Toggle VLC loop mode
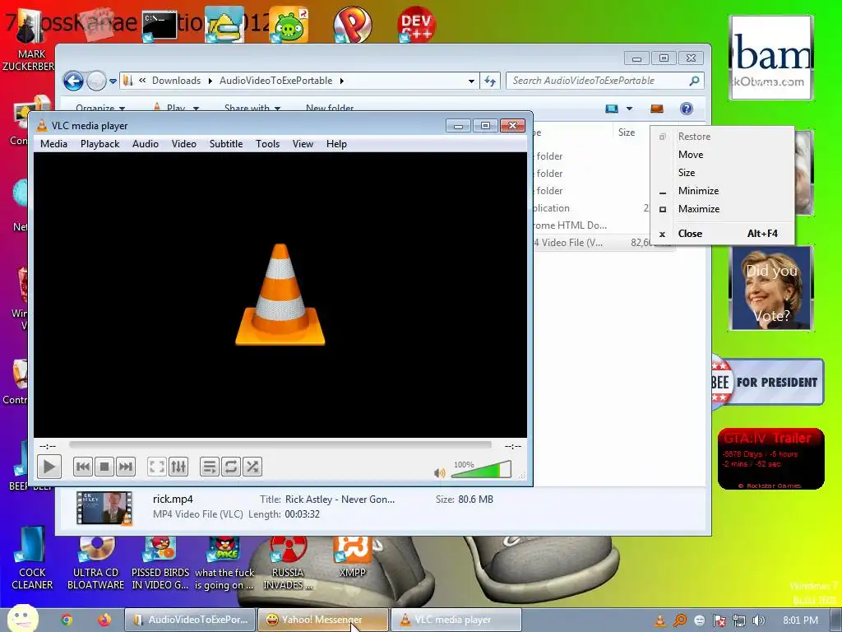The image size is (842, 632). [x=231, y=467]
